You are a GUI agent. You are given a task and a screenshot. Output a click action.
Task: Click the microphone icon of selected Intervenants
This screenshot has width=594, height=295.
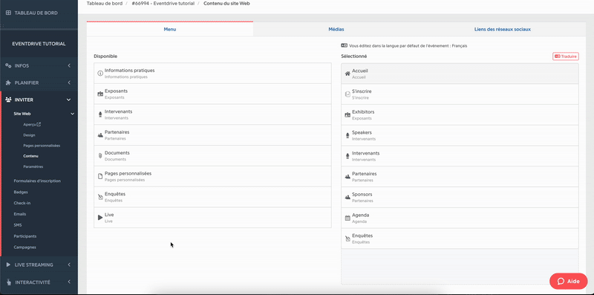click(x=347, y=156)
